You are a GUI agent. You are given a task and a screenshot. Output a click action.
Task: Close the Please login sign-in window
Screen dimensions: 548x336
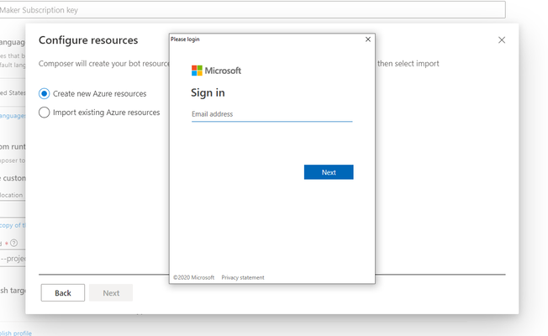tap(367, 39)
